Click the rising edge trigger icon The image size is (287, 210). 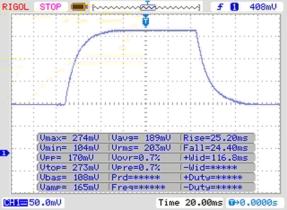click(x=220, y=7)
